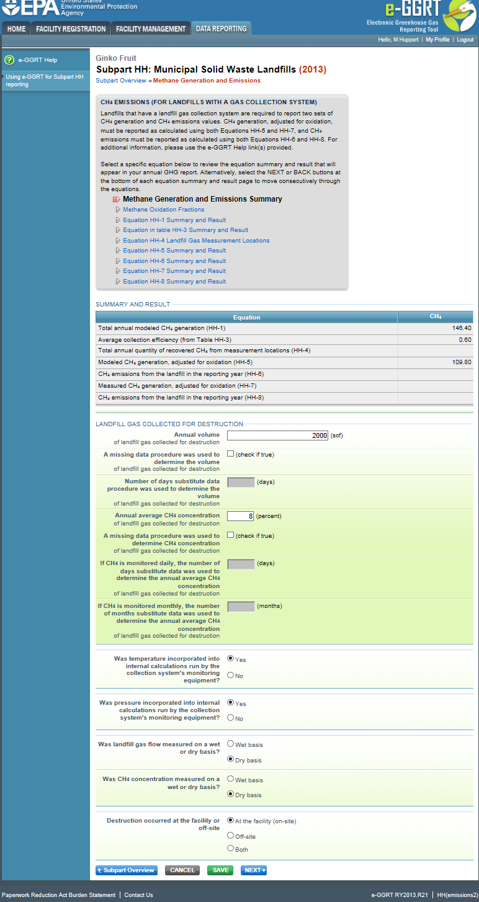
Task: Select Yes for pressure incorporated
Action: coord(231,703)
